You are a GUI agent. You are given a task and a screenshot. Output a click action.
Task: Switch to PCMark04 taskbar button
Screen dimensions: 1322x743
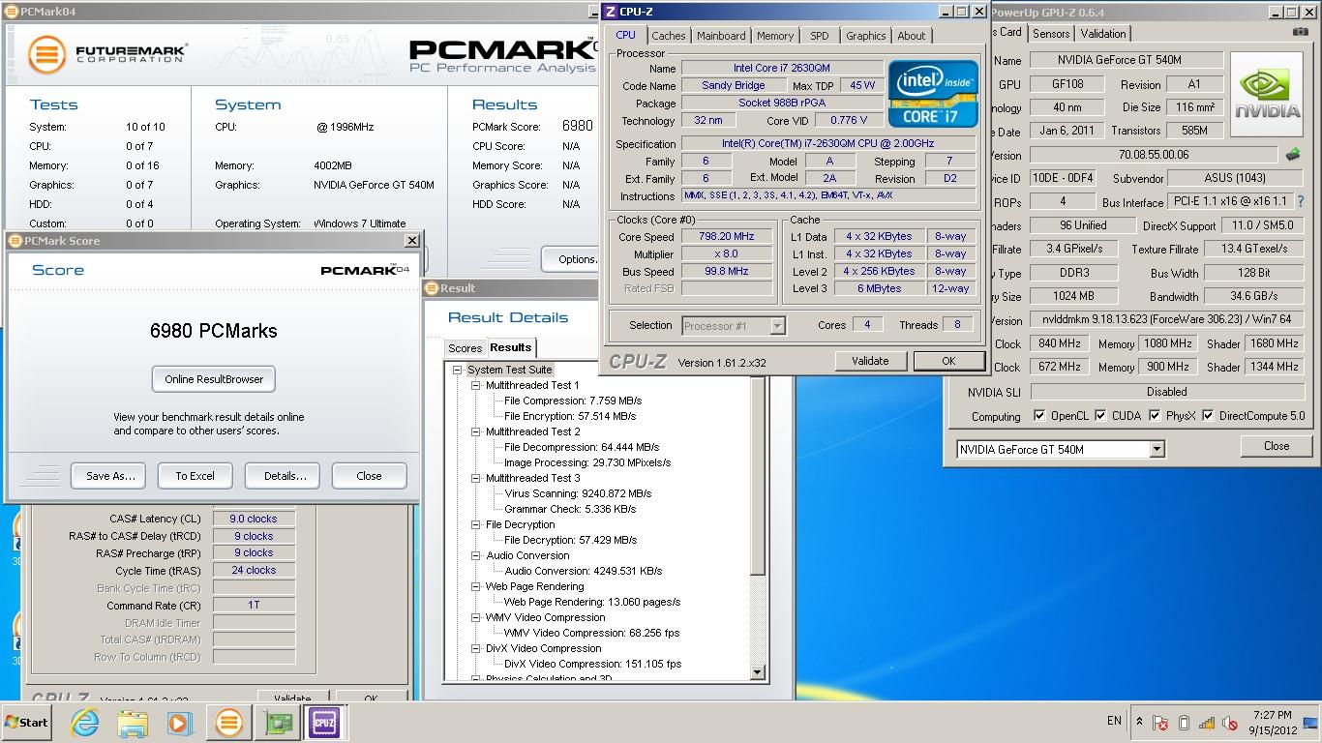click(x=229, y=723)
